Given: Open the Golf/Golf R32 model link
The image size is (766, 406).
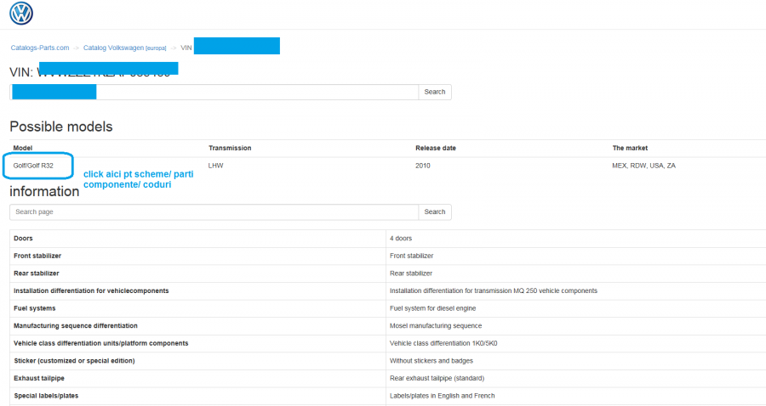Looking at the screenshot, I should pyautogui.click(x=33, y=166).
